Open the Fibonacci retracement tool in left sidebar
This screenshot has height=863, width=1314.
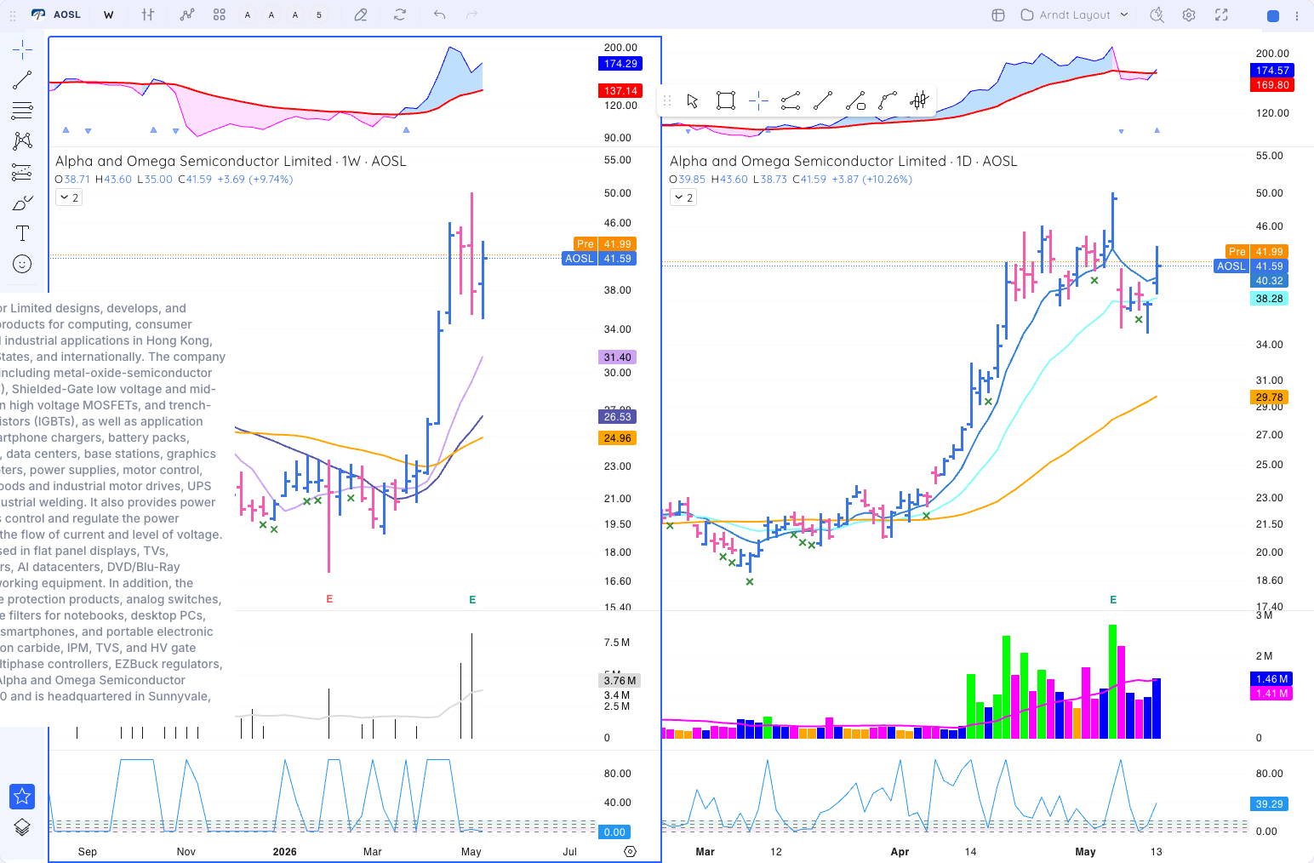[22, 111]
